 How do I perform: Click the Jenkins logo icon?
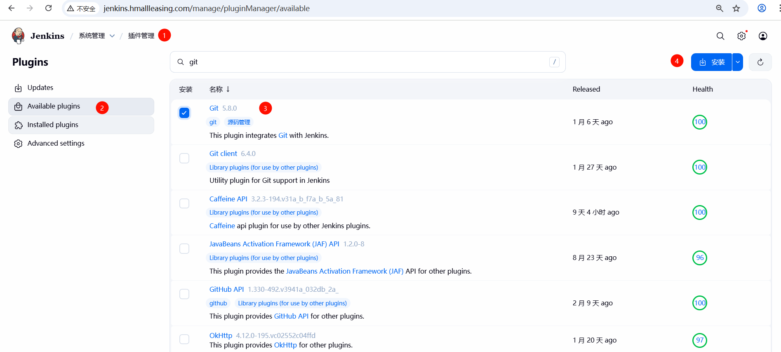point(18,36)
